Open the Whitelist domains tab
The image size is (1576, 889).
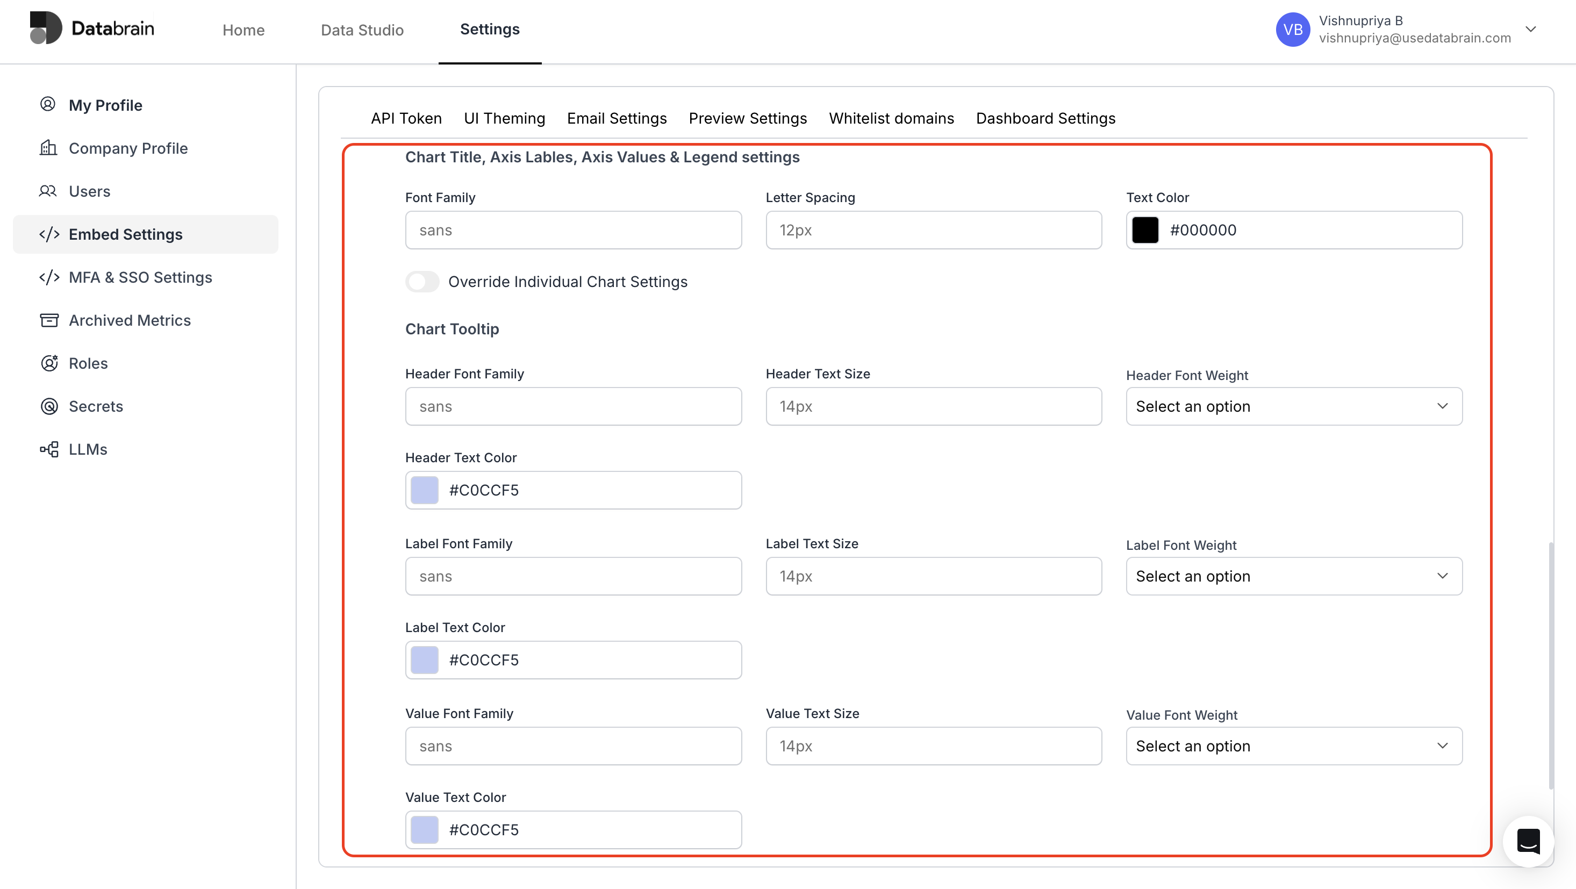[x=891, y=118]
